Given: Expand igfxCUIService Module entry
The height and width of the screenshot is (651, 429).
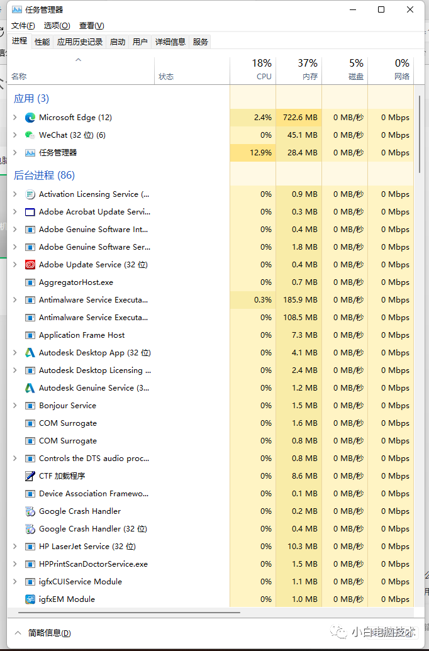Looking at the screenshot, I should click(15, 582).
